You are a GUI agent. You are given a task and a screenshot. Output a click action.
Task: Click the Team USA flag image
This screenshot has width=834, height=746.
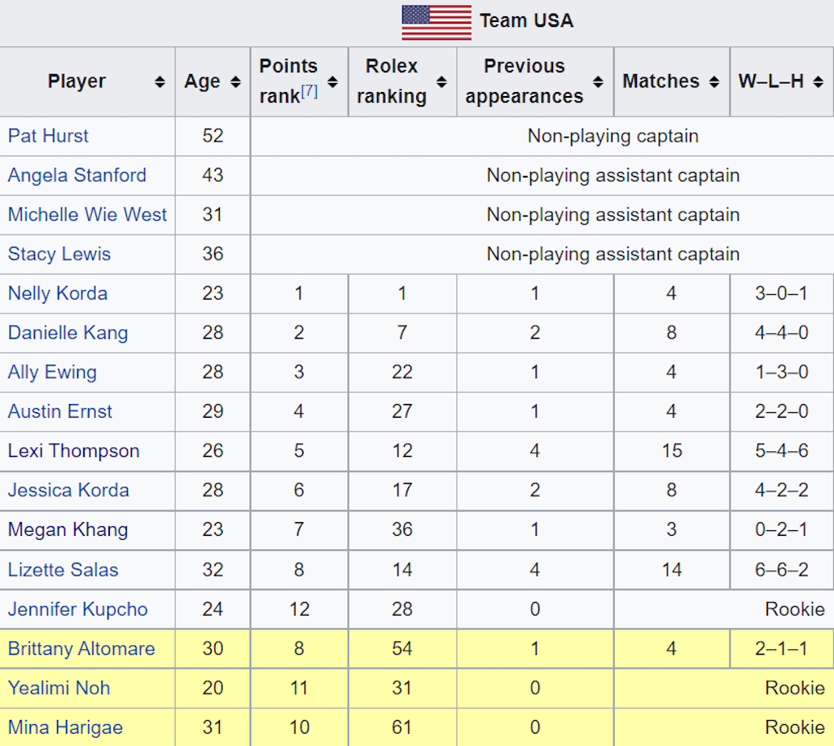pyautogui.click(x=437, y=21)
